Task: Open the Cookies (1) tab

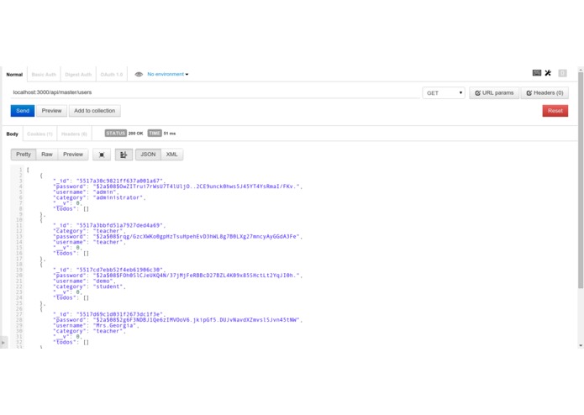Action: (39, 134)
